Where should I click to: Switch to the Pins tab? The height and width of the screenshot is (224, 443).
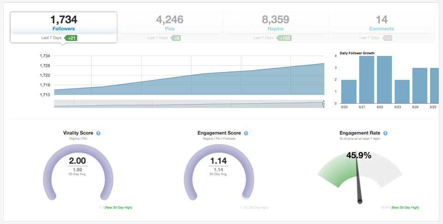170,23
